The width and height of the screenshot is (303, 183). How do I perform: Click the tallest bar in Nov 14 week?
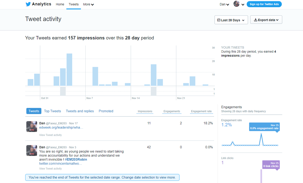click(x=154, y=75)
